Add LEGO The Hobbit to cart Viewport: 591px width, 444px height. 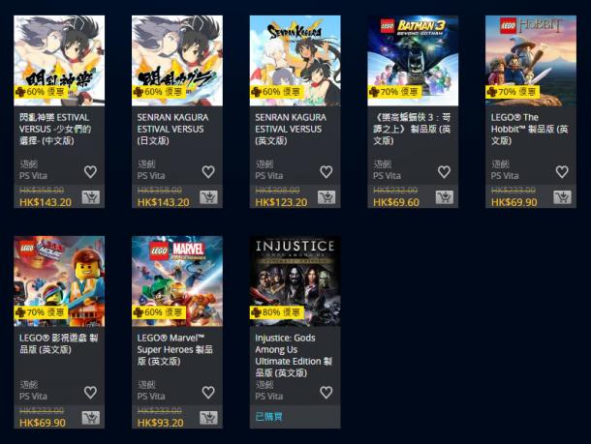tap(562, 196)
